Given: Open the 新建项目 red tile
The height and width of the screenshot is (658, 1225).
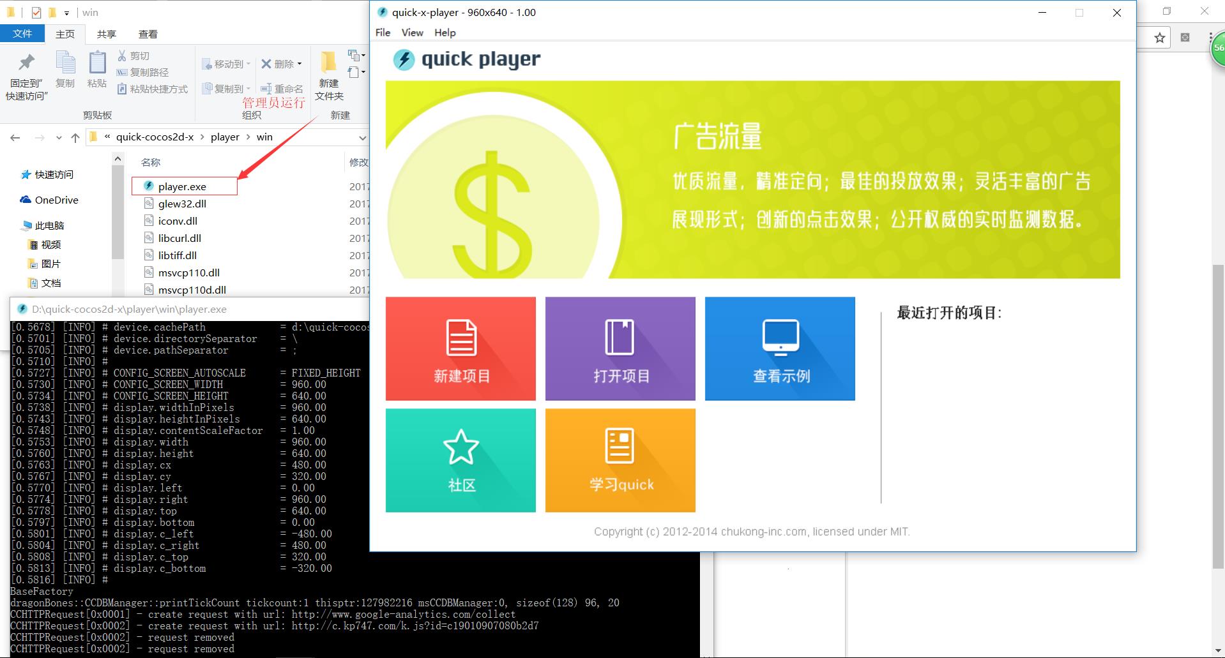Looking at the screenshot, I should click(x=460, y=348).
